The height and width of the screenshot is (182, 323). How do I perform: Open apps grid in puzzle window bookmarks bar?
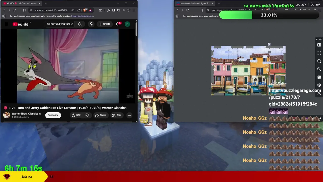point(177,16)
